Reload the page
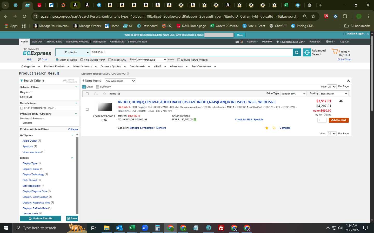Screen dimensions: 374x233 (x=24, y=16)
